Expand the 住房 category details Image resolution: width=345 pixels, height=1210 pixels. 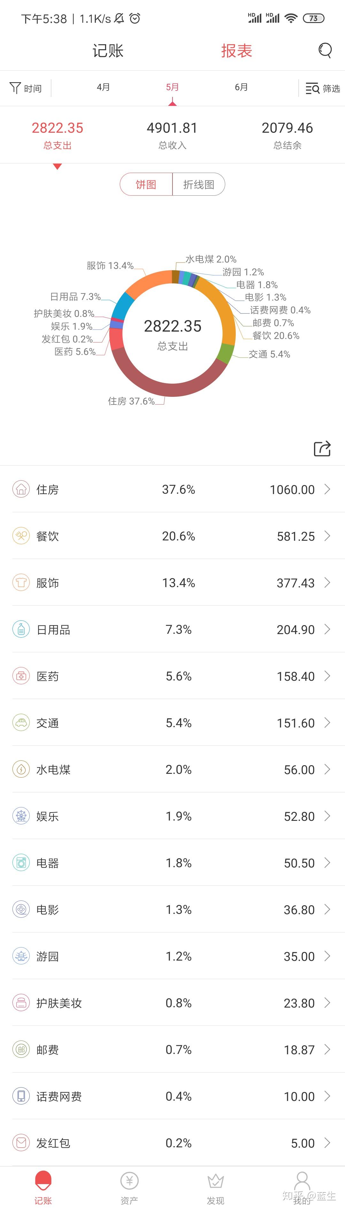327,489
